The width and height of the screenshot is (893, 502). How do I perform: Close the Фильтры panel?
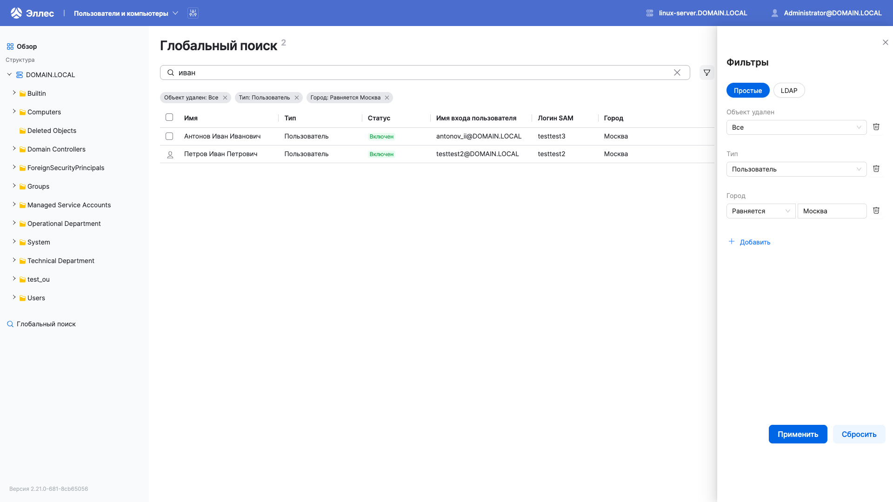[x=886, y=42]
